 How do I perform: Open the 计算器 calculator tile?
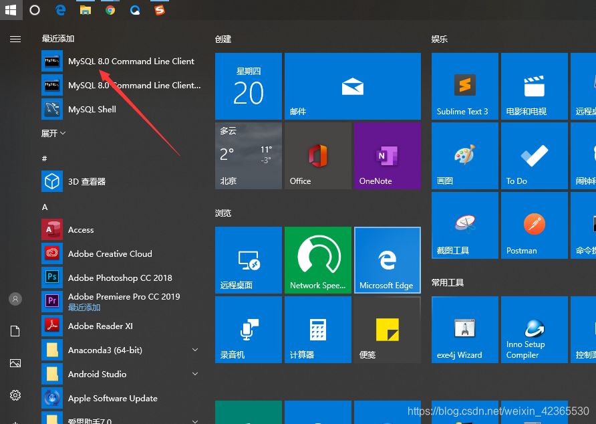click(318, 330)
